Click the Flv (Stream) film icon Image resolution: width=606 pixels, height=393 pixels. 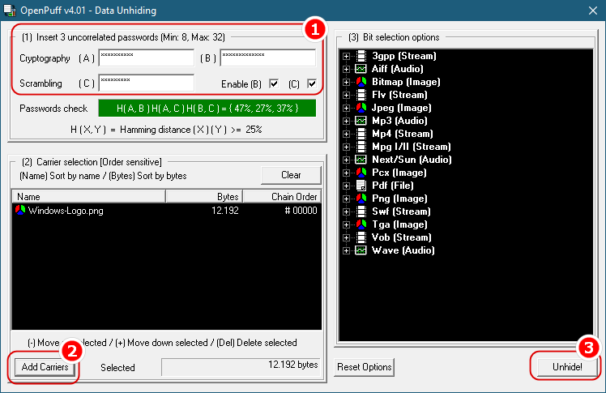click(361, 95)
